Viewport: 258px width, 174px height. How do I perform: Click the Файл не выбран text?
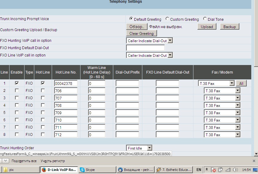[x=166, y=27]
